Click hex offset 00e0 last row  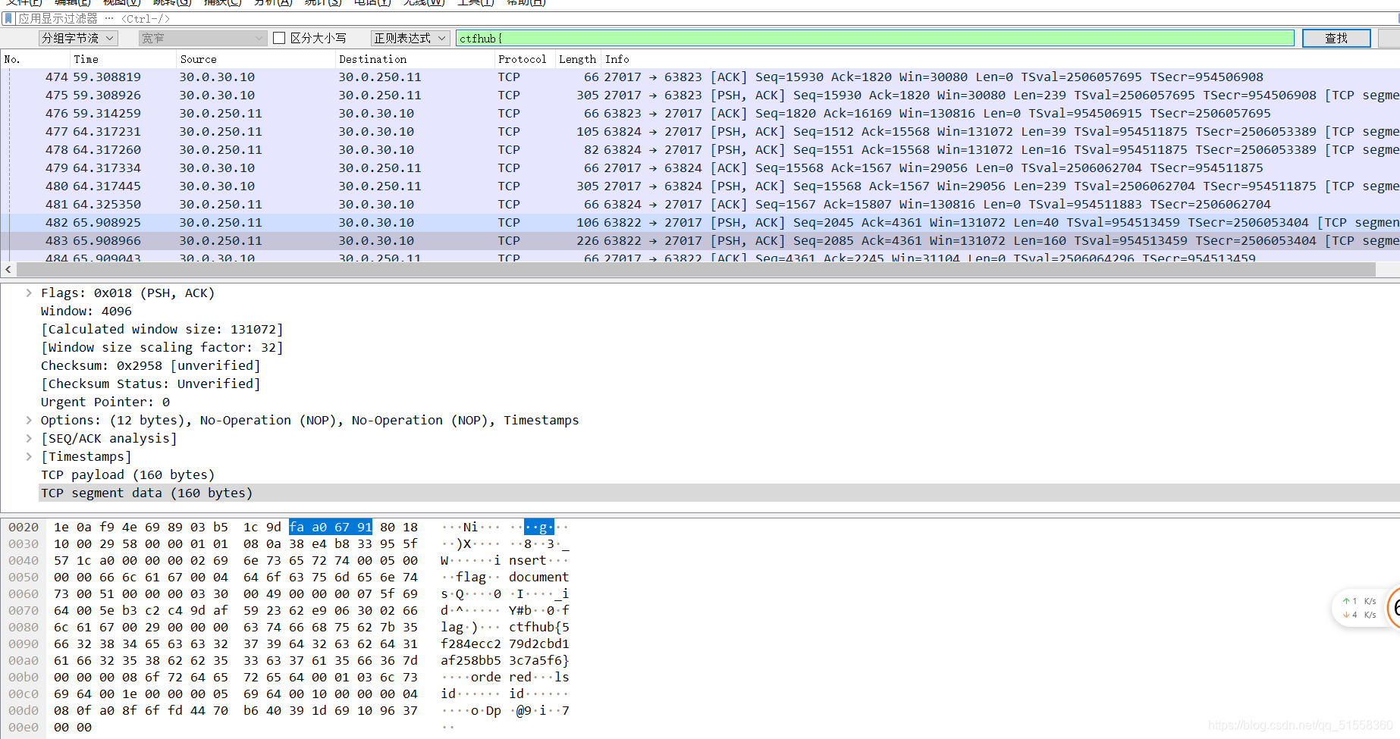coord(24,727)
